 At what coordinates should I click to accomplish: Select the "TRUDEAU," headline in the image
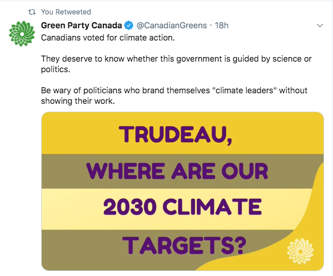click(176, 135)
